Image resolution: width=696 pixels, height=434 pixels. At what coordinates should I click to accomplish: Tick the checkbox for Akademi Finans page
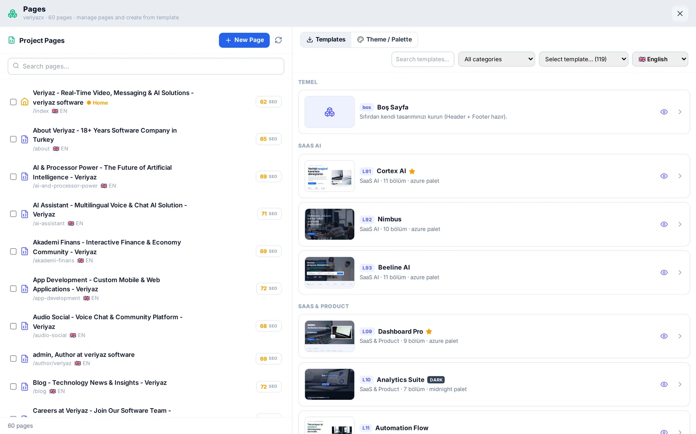pos(13,251)
